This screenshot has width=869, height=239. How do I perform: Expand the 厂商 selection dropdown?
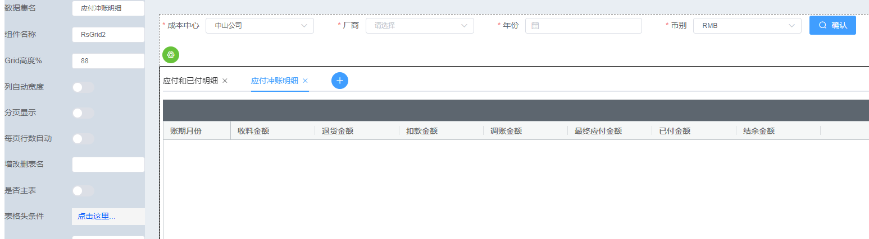[x=420, y=26]
